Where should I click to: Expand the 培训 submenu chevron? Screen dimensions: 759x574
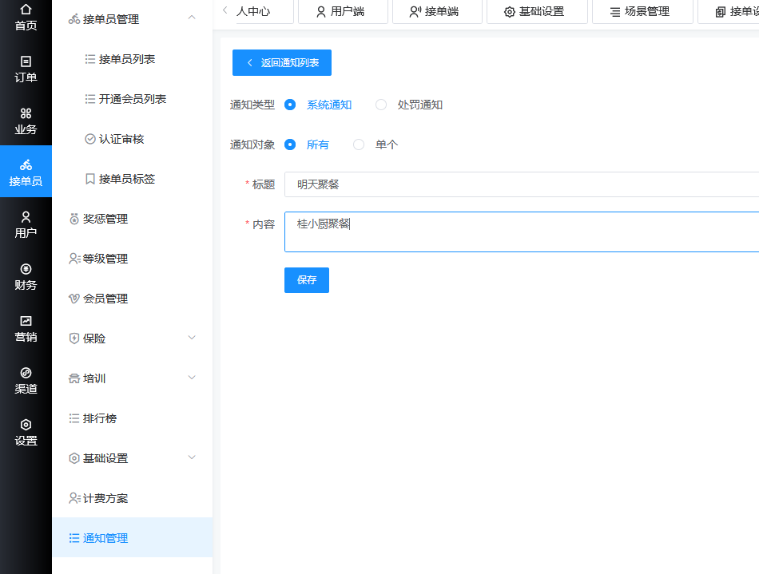pos(192,377)
